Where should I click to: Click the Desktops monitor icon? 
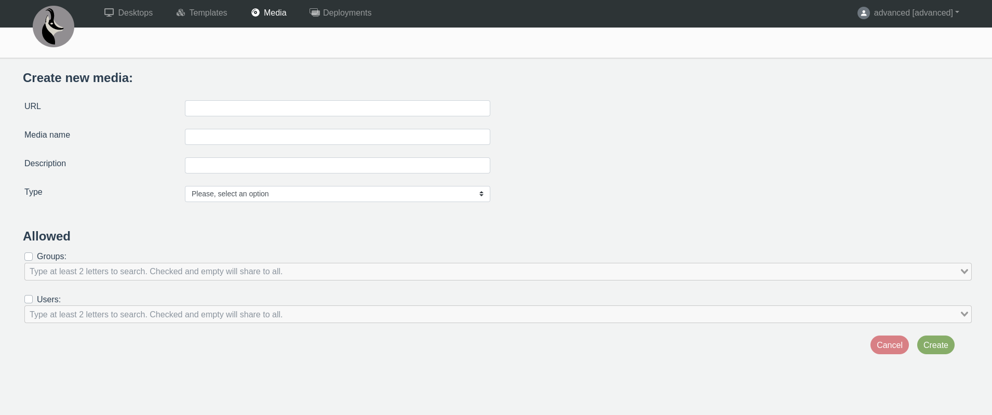click(x=109, y=12)
